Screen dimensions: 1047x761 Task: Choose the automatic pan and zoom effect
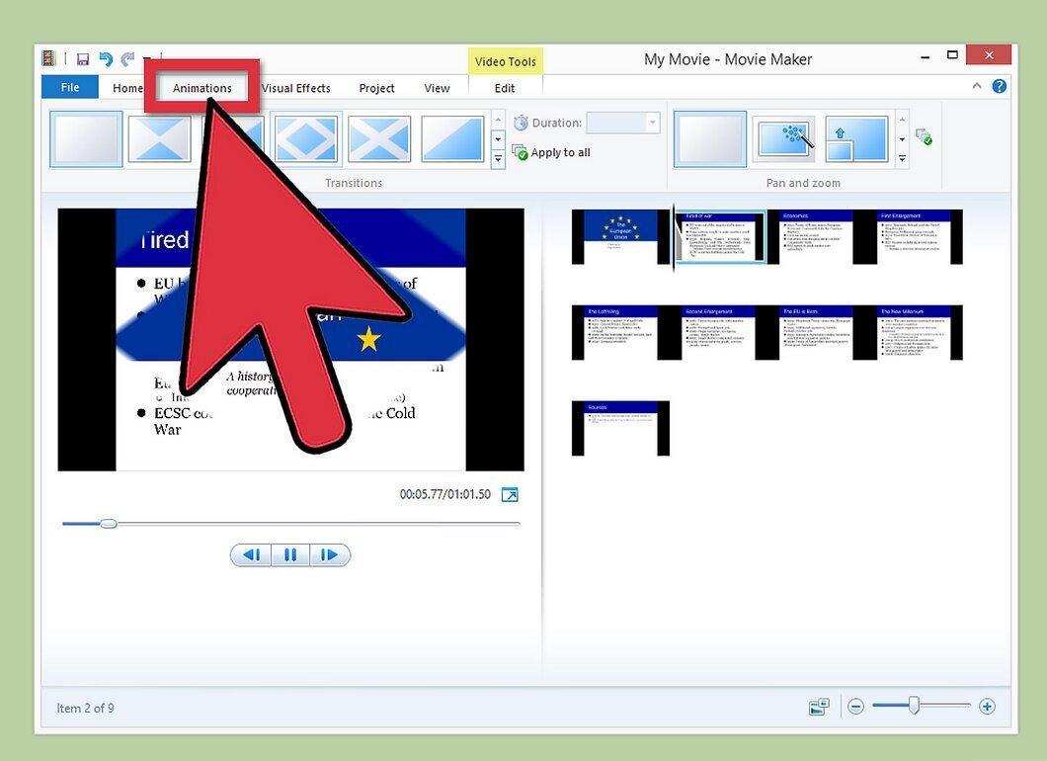[x=784, y=139]
